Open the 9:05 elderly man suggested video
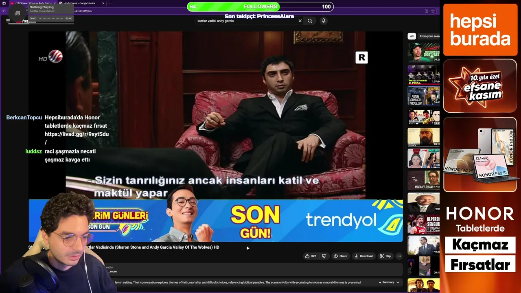The height and width of the screenshot is (293, 521). point(424,202)
